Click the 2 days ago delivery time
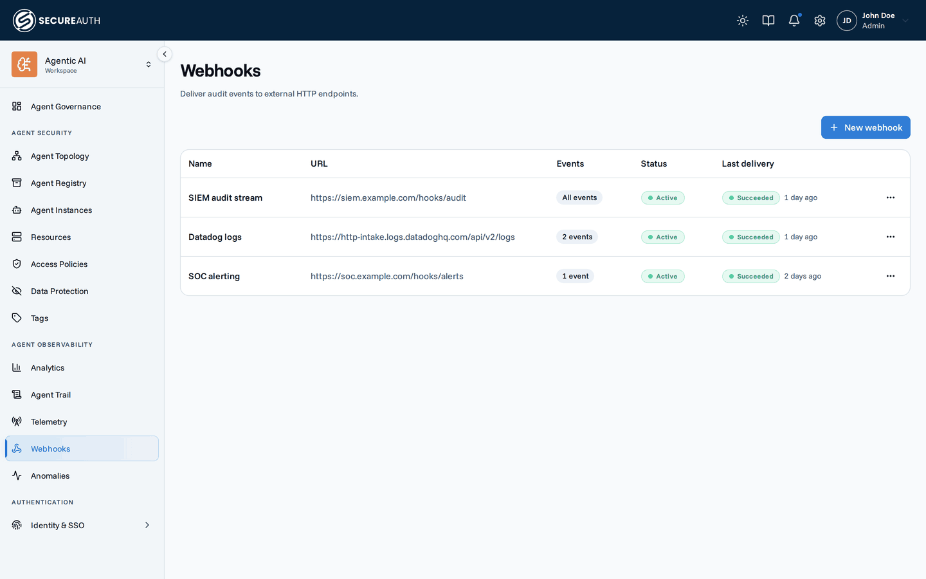 [803, 276]
